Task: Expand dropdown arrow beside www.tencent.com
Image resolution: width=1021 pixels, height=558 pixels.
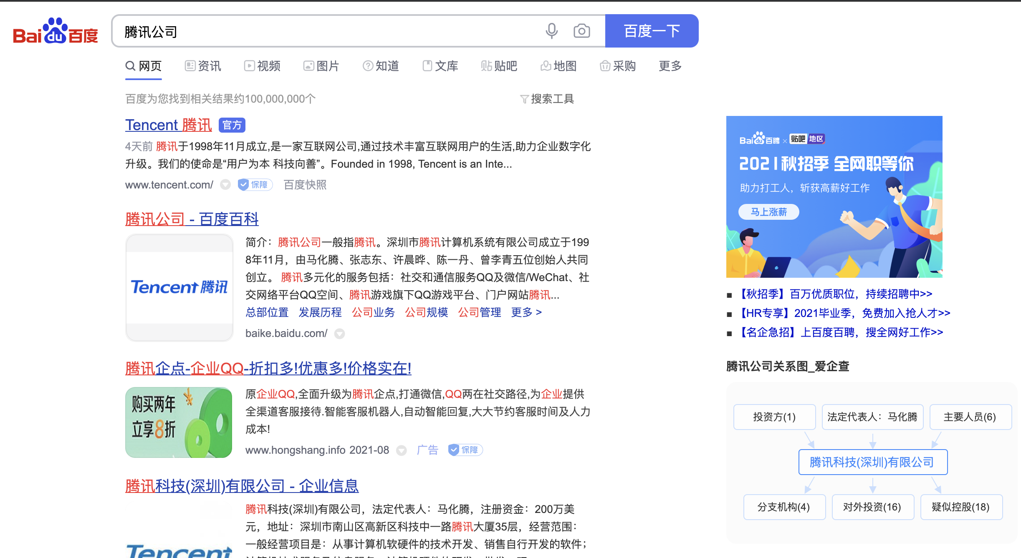Action: [x=225, y=185]
